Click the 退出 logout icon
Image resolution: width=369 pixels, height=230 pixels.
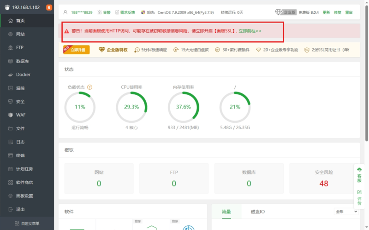click(x=10, y=209)
